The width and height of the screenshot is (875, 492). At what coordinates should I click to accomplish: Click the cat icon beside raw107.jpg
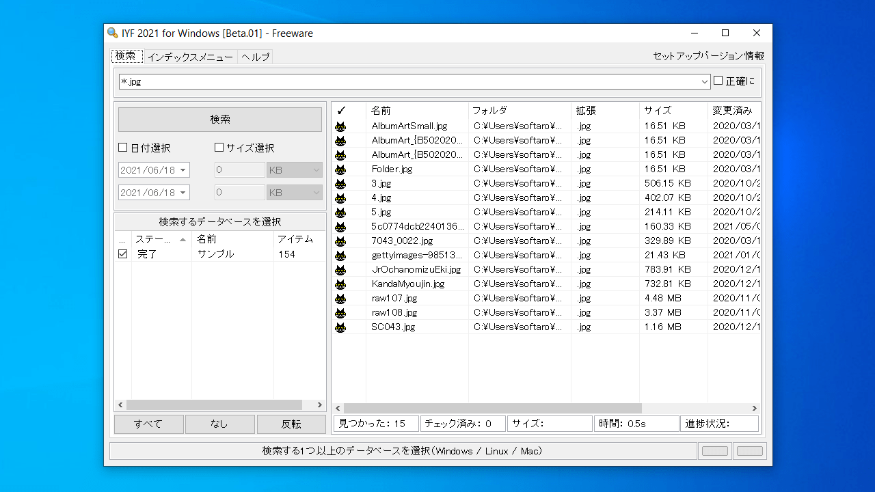point(340,298)
